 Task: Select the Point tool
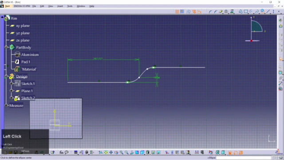279,12
